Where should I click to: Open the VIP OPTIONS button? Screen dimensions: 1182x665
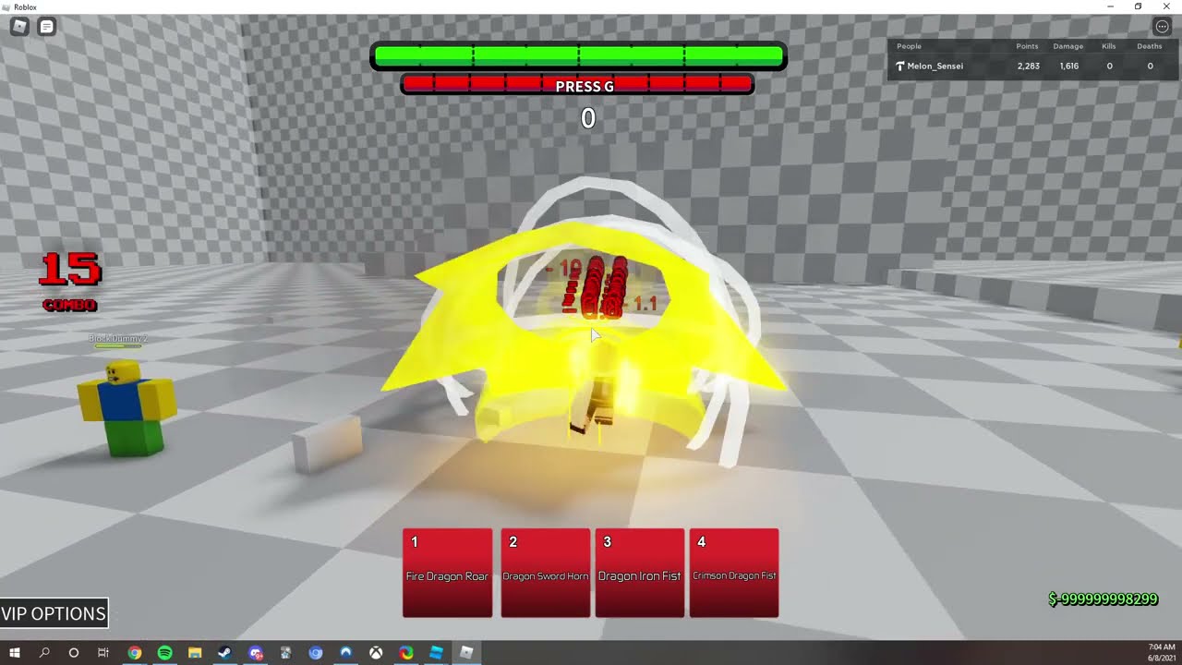(54, 613)
